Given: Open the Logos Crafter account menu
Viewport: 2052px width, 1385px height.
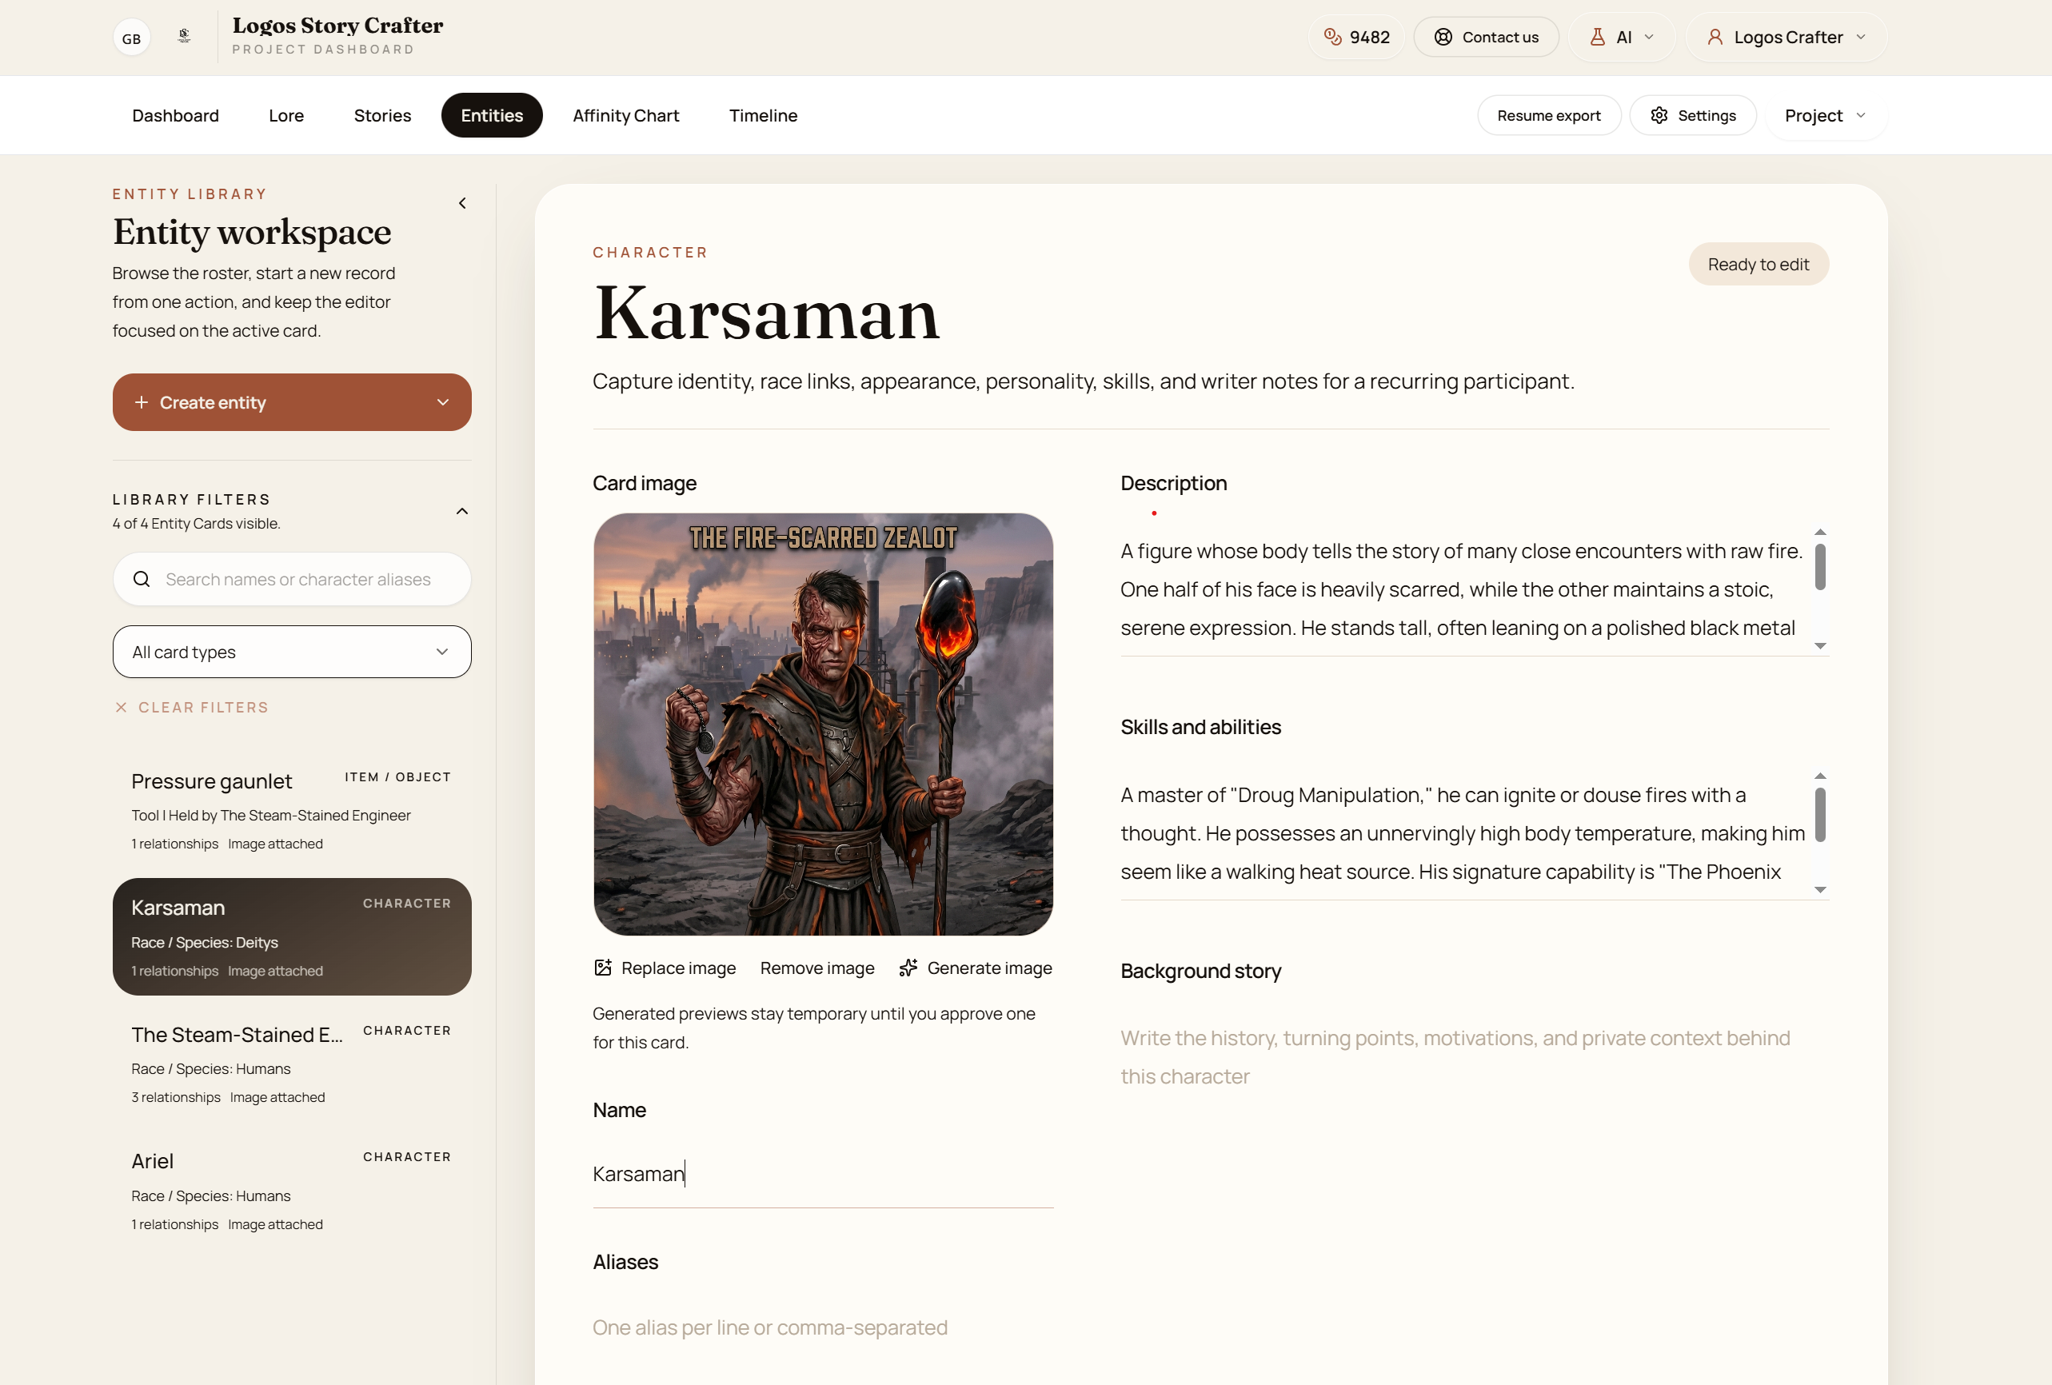Looking at the screenshot, I should 1787,37.
